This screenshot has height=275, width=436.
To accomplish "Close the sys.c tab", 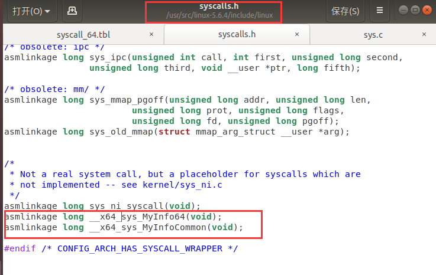I will click(x=424, y=34).
